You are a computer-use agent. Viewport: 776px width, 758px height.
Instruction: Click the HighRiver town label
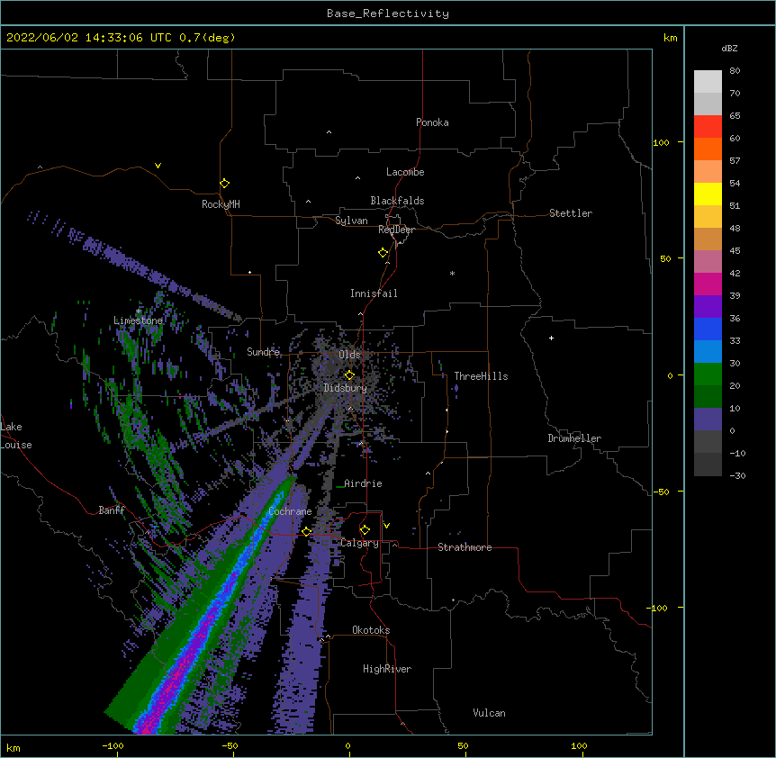pos(387,669)
